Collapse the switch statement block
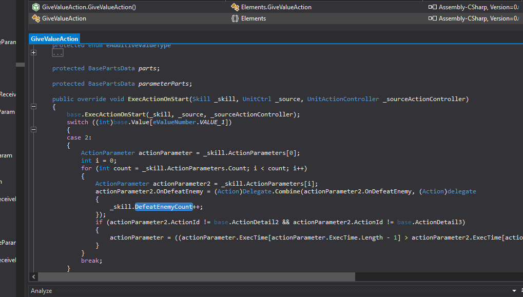Viewport: 523px width, 297px height. click(x=34, y=130)
